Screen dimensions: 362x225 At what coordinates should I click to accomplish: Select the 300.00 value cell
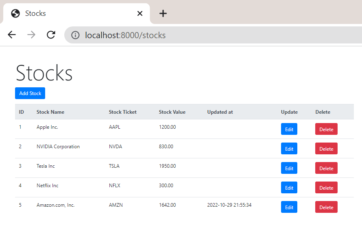pos(166,186)
